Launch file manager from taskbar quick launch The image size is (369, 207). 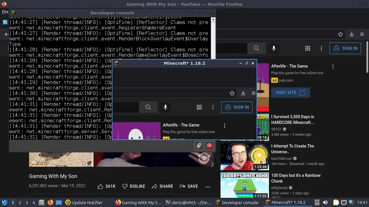click(42, 202)
